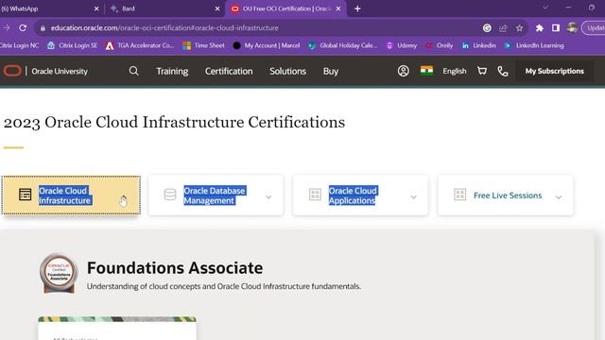Viewport: 605px width, 340px height.
Task: Change language via English selector
Action: coord(455,72)
